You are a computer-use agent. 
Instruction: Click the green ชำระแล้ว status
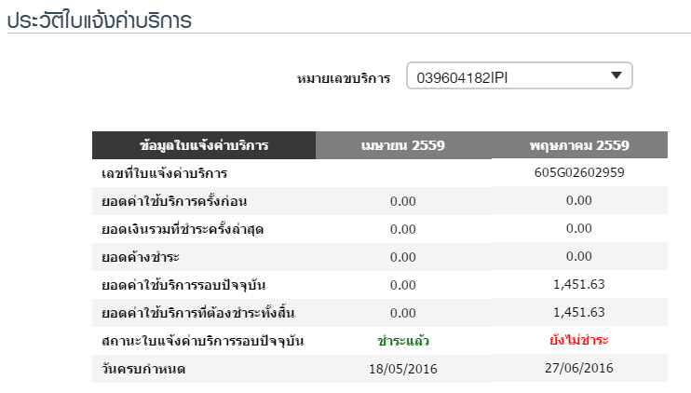coord(402,340)
